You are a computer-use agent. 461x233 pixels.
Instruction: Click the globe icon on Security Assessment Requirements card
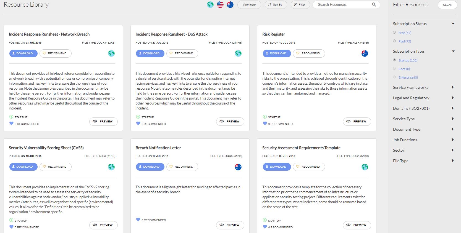coord(365,167)
